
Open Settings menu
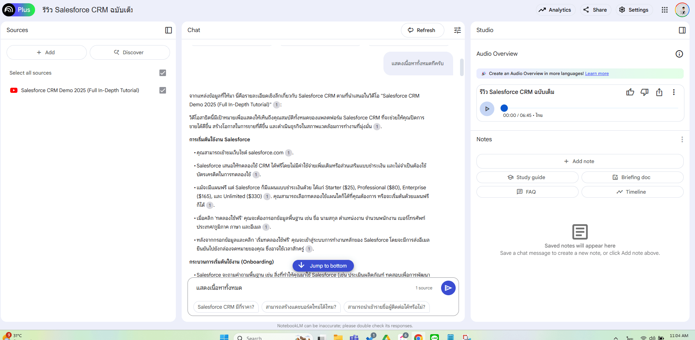(x=634, y=10)
